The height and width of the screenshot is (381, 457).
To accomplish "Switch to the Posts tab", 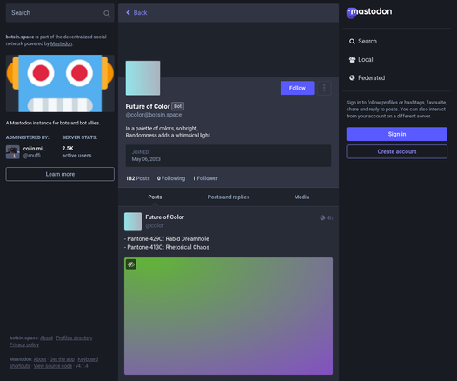I will (155, 197).
